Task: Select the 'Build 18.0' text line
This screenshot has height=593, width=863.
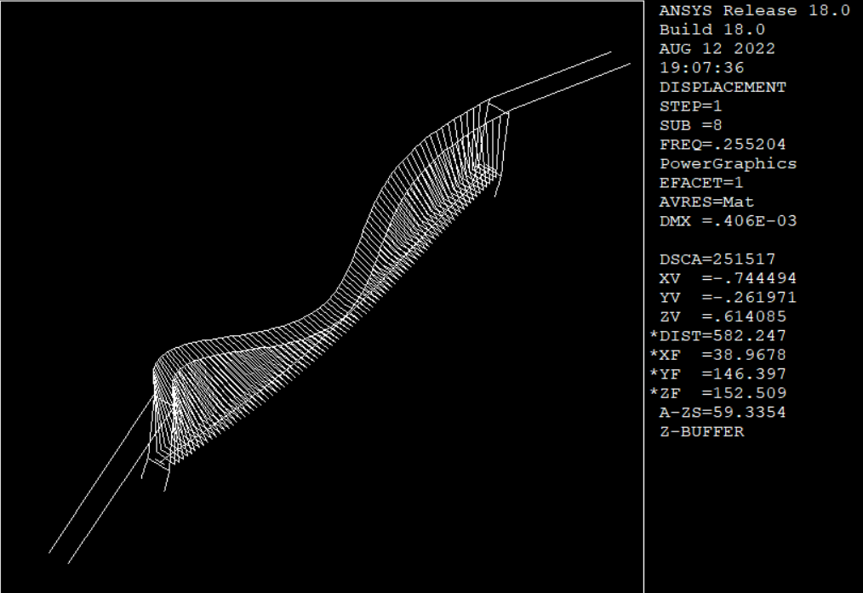Action: (712, 30)
